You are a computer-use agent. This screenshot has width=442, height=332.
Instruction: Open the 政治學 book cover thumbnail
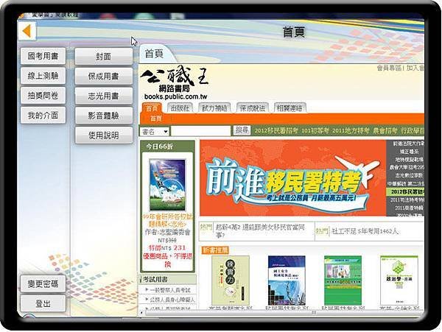399,280
